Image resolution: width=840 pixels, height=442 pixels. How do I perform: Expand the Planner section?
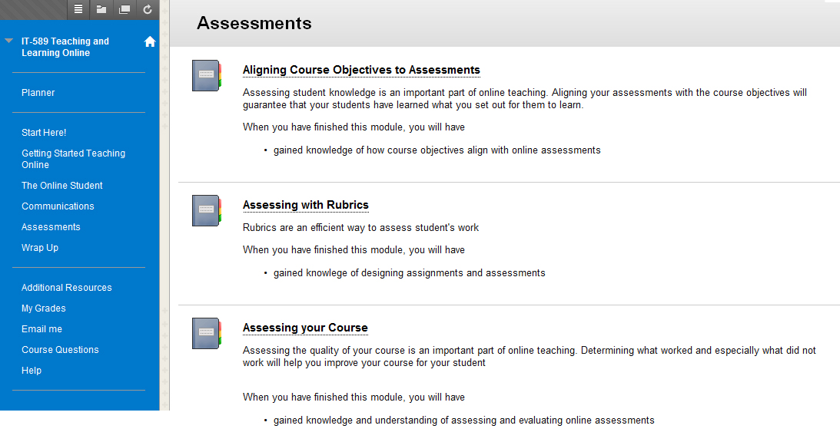(x=38, y=92)
